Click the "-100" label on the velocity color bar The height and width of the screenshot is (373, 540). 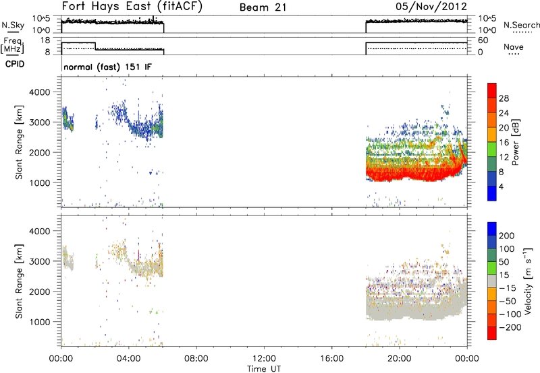(x=510, y=314)
